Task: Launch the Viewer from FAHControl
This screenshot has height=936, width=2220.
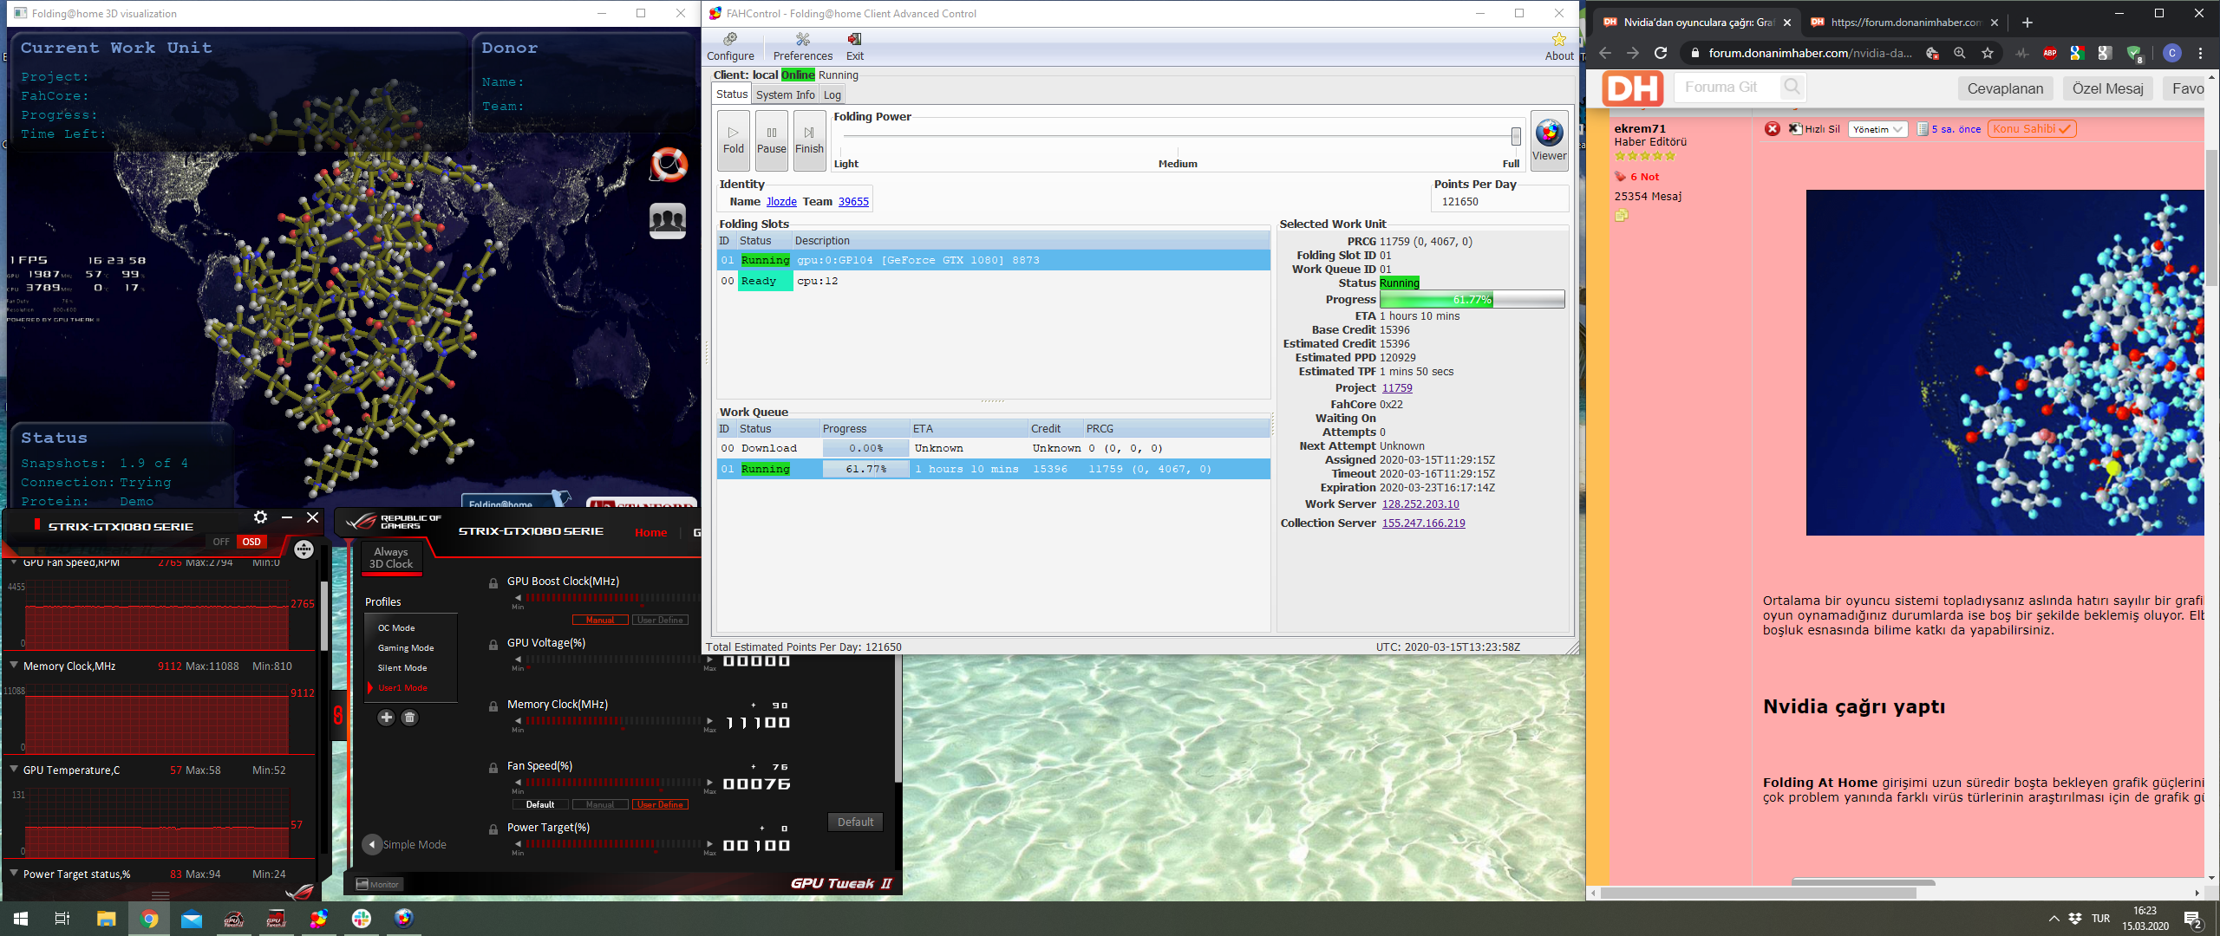Action: pos(1549,140)
